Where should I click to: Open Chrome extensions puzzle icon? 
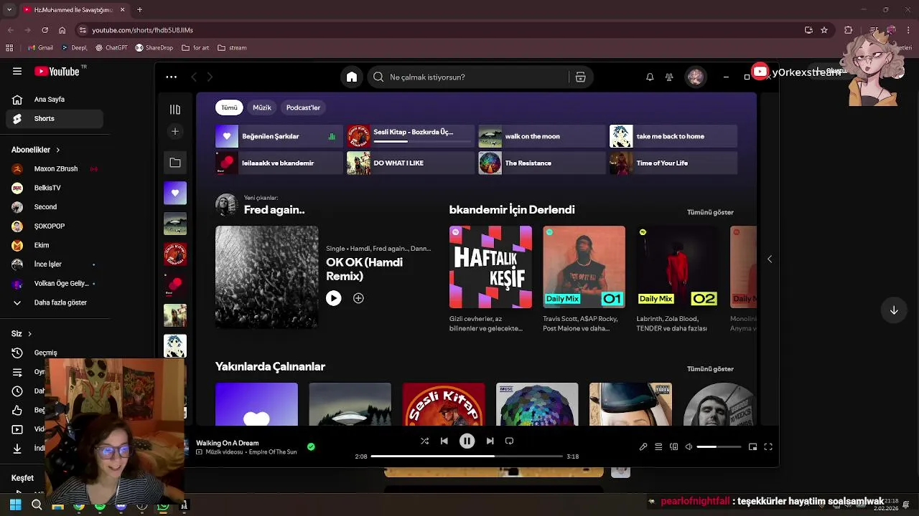[x=849, y=30]
